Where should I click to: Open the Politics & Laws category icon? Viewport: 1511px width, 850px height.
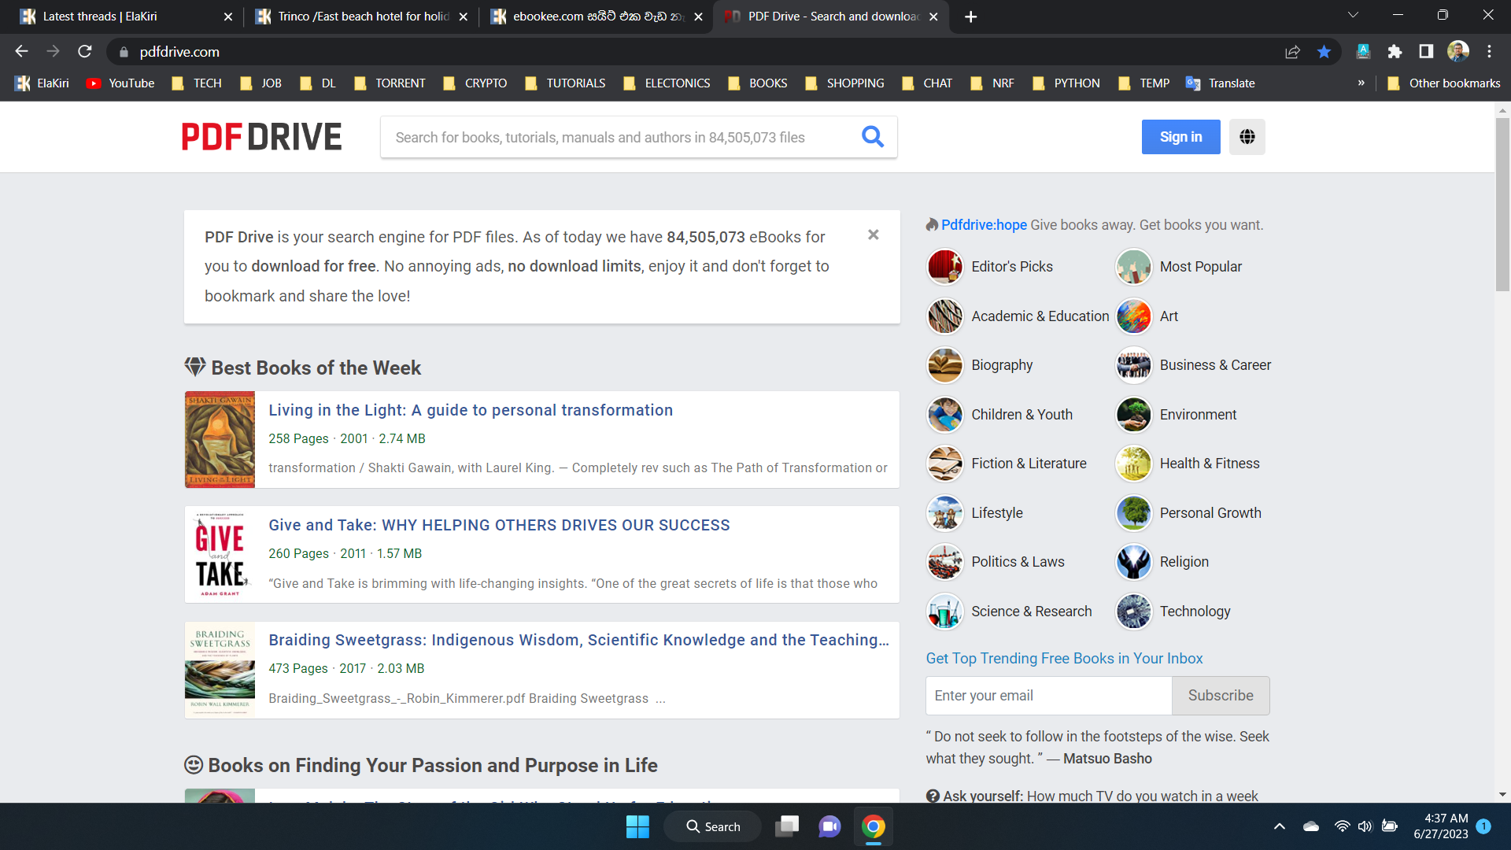click(945, 562)
